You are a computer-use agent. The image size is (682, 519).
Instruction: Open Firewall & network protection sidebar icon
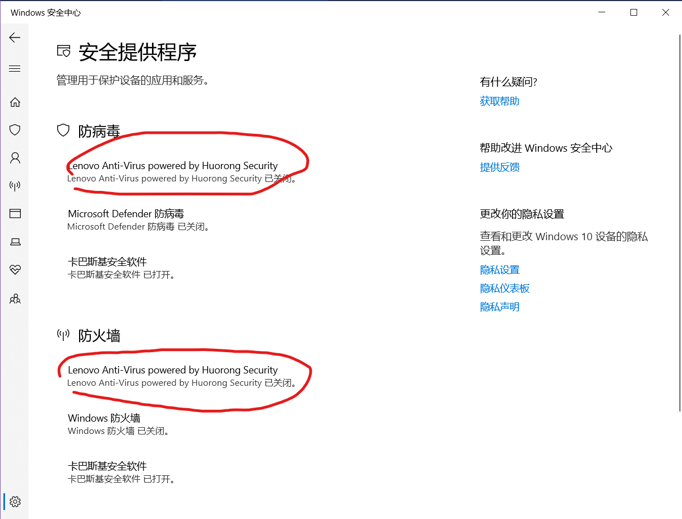(x=15, y=186)
